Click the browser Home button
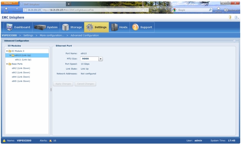Image resolution: width=243 pixels, height=145 pixels. [x=219, y=10]
